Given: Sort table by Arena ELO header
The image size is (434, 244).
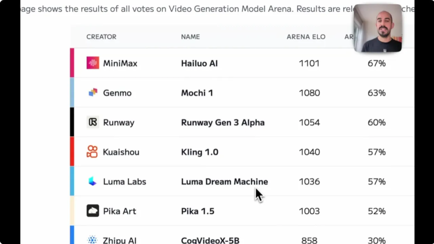Looking at the screenshot, I should tap(306, 37).
